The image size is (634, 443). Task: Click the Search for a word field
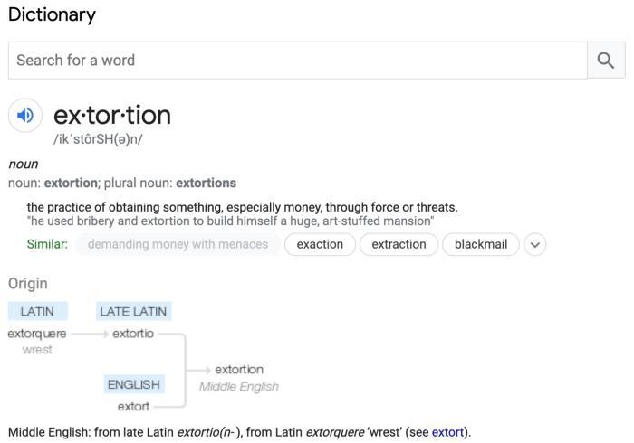297,61
